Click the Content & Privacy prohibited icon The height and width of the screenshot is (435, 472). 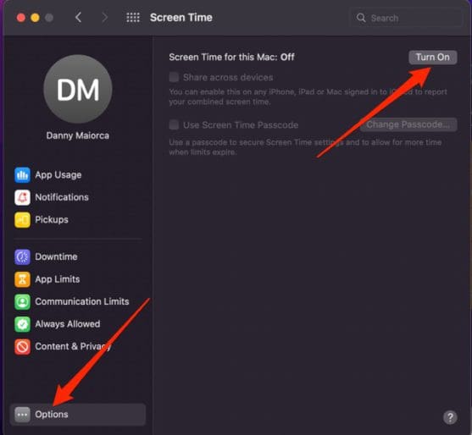(22, 347)
